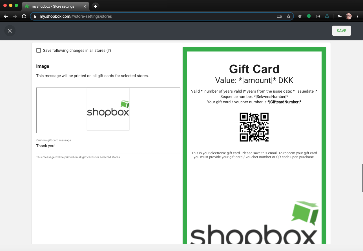
Task: Click the large shopbox logo in preview
Action: click(x=254, y=223)
